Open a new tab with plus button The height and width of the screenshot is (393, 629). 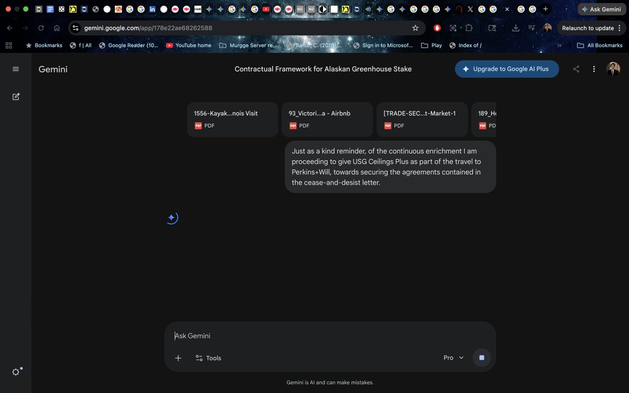[x=546, y=9]
